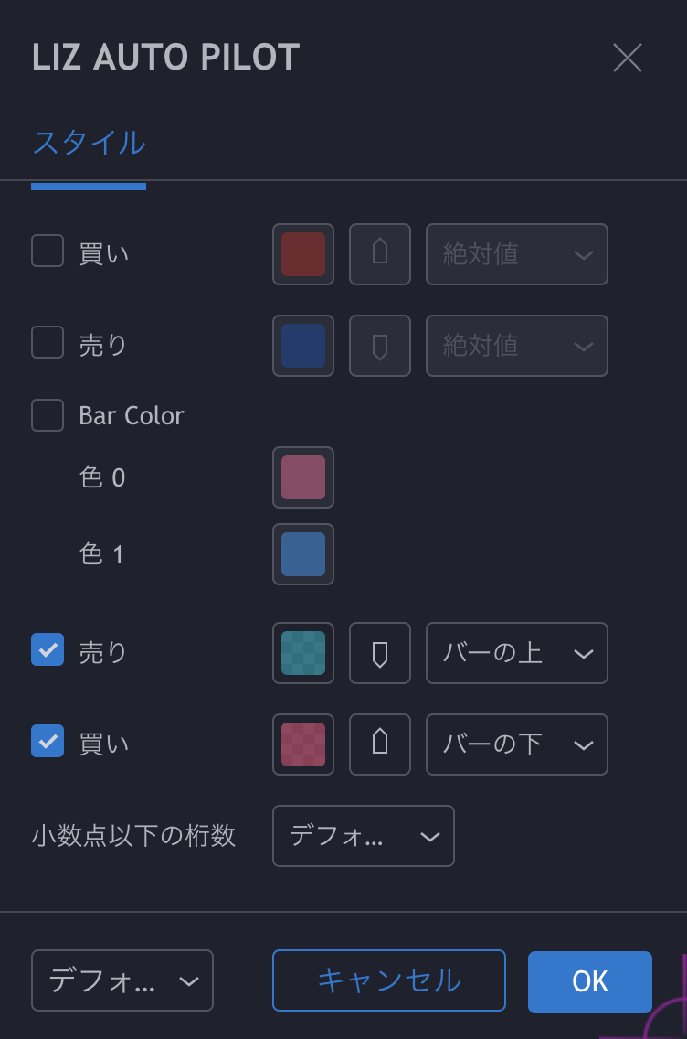Click the キャンセル button
The image size is (687, 1039).
[x=388, y=980]
